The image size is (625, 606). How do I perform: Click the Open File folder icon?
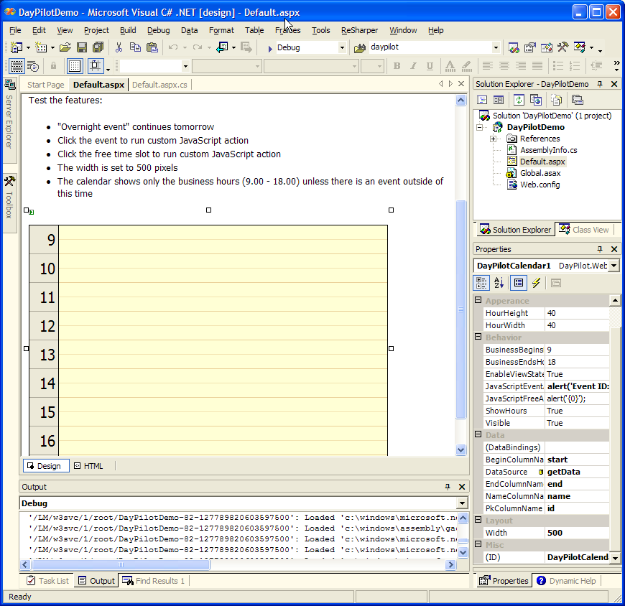[65, 47]
